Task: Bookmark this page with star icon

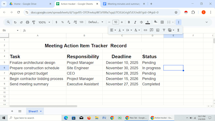Action: point(176,12)
